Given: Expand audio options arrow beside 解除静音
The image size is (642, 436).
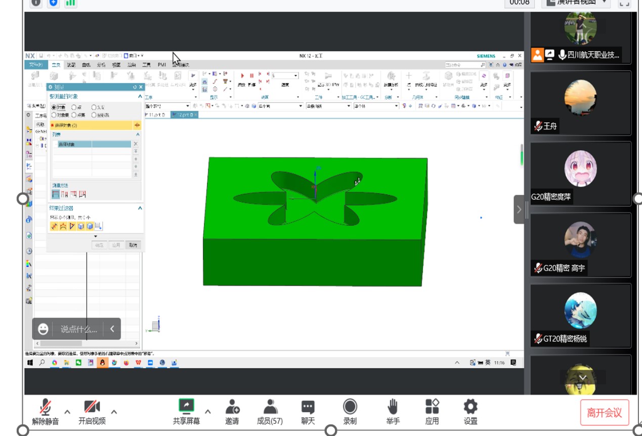Looking at the screenshot, I should [67, 411].
